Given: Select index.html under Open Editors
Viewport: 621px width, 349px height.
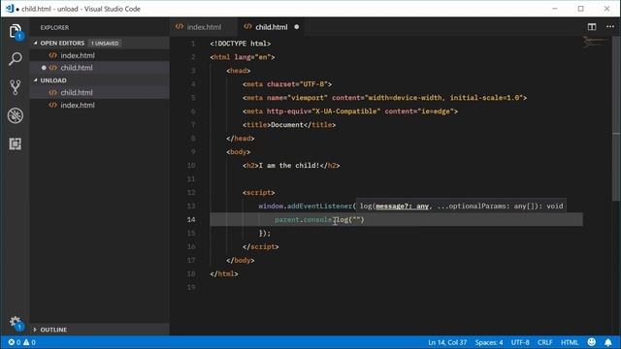Looking at the screenshot, I should coord(99,55).
